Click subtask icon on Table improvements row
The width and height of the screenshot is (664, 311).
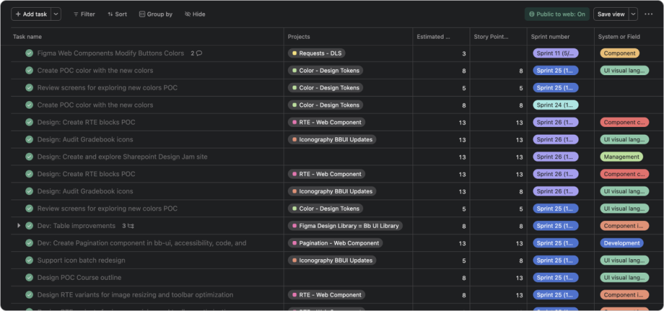(131, 226)
